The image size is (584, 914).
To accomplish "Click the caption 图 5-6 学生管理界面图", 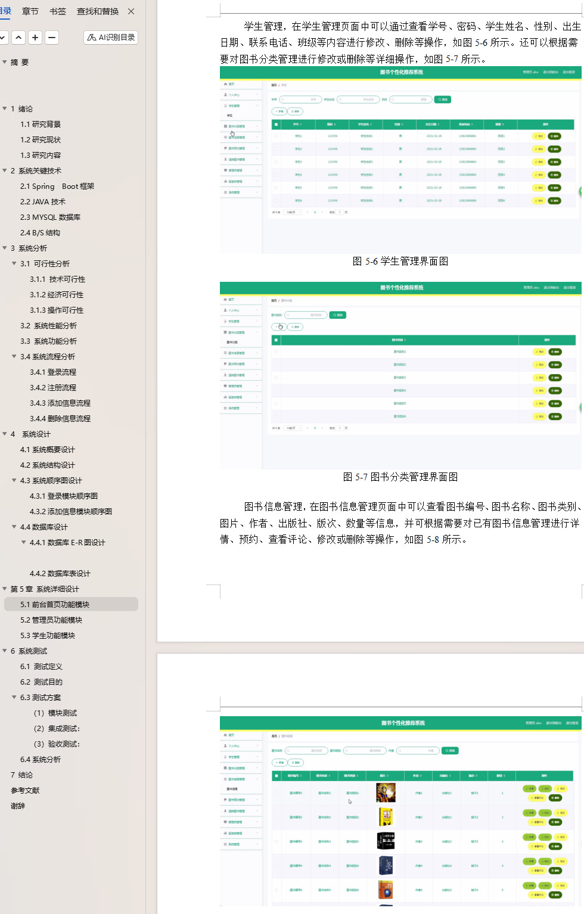I will (400, 261).
